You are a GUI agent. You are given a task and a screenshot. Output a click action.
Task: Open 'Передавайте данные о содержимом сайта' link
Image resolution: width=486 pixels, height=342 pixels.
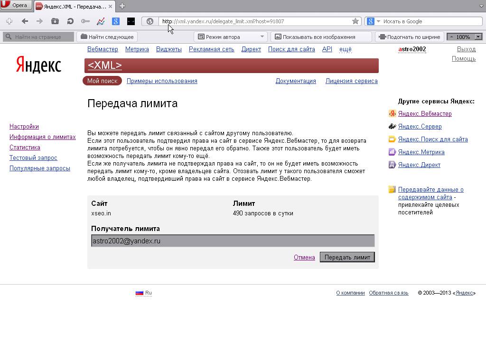click(x=431, y=194)
